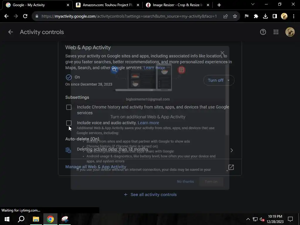Open Chrome three-dot menu
This screenshot has height=225, width=300.
[294, 16]
